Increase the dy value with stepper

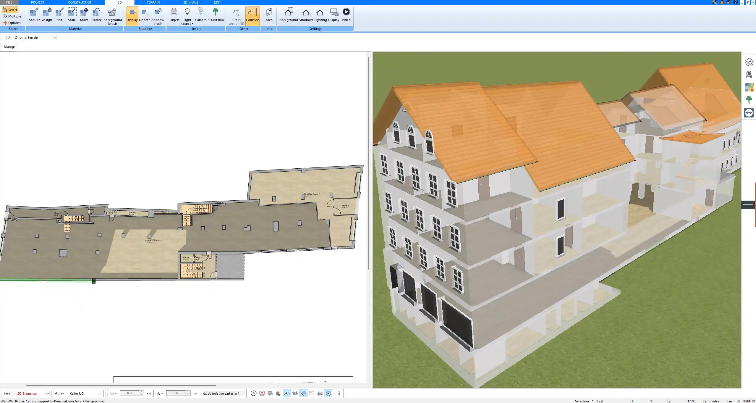pyautogui.click(x=188, y=392)
